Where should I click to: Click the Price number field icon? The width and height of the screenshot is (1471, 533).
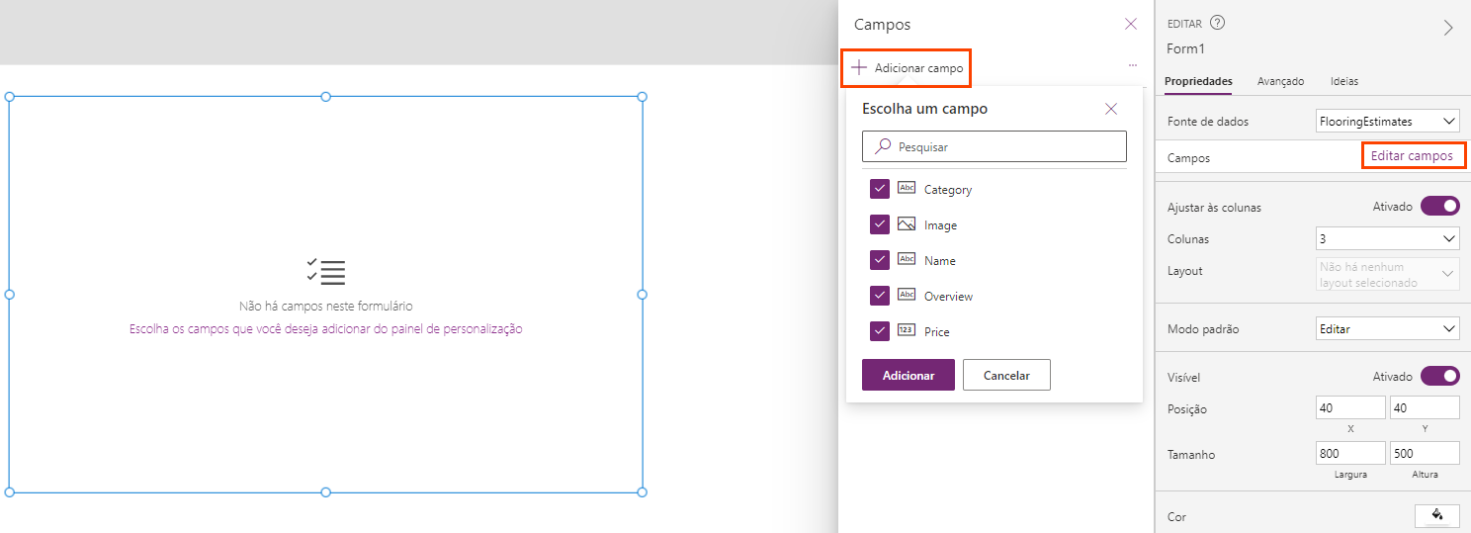tap(907, 331)
